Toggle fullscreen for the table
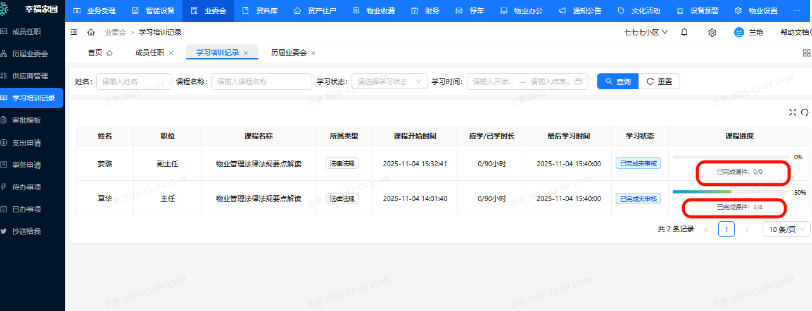 point(792,112)
